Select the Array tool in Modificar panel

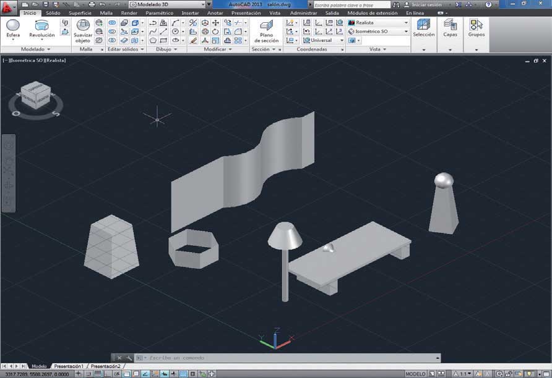[x=238, y=40]
